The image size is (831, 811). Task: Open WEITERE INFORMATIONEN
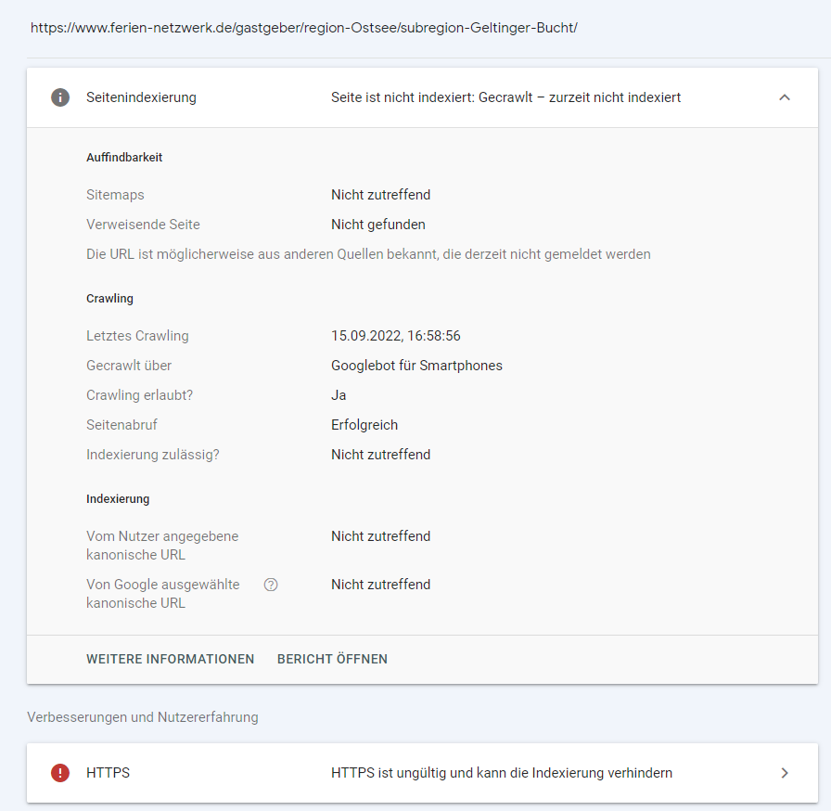(170, 659)
